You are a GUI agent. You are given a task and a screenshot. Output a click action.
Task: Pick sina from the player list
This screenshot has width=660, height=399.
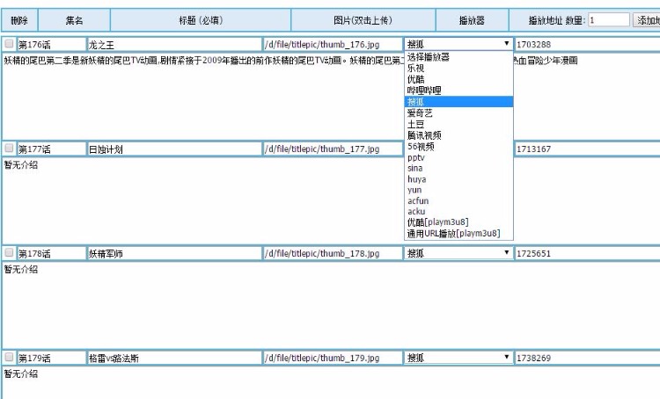[458, 168]
